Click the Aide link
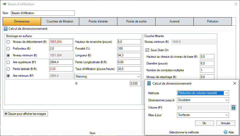The width and height of the screenshot is (240, 136). (231, 132)
